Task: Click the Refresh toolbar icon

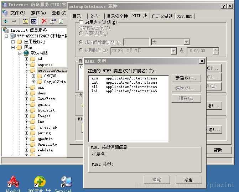Action: (61, 21)
